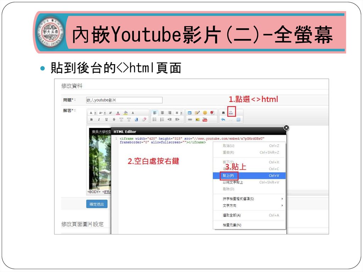This screenshot has height=272, width=363.
Task: Click the 確定送出 submit button
Action: (x=97, y=204)
